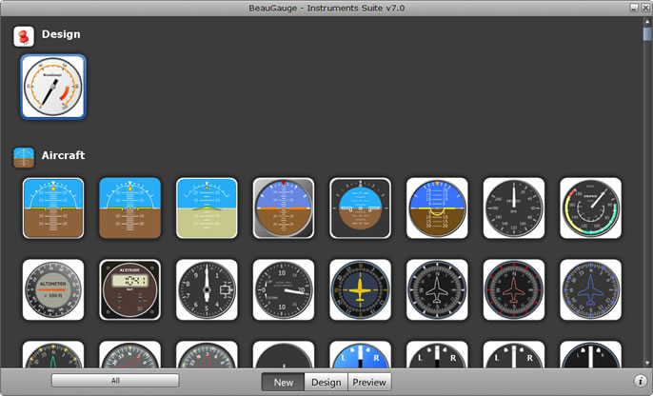Switch to the Design tab
Viewport: 653px width, 396px height.
(x=326, y=383)
